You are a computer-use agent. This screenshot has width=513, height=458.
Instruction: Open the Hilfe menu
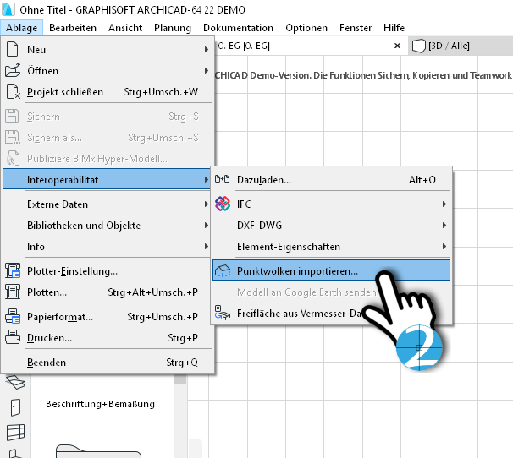[394, 28]
